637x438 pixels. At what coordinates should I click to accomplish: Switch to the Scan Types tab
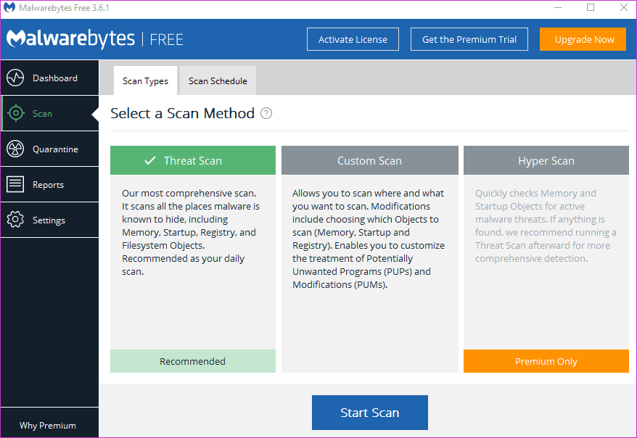point(145,80)
